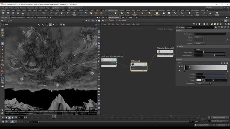Select the Tube shelf tool
Image resolution: width=230 pixels, height=129 pixels.
point(13,14)
